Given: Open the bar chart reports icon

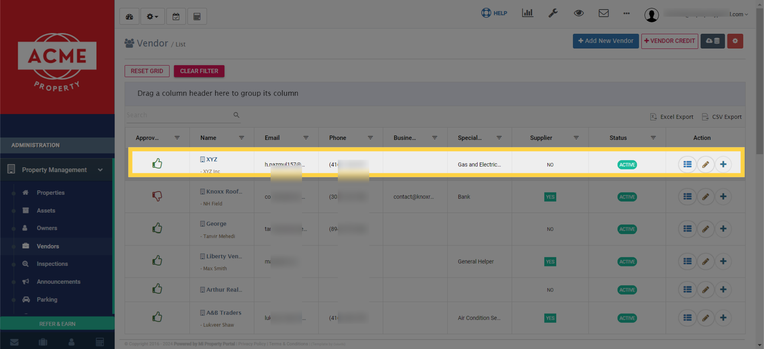Looking at the screenshot, I should [x=528, y=13].
